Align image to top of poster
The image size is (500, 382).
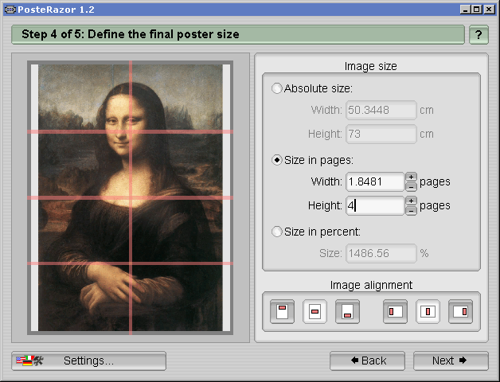(x=282, y=311)
